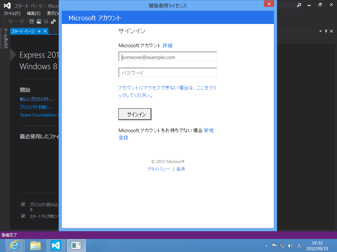Collapse the start page side arrow
337x252 pixels.
[13, 55]
